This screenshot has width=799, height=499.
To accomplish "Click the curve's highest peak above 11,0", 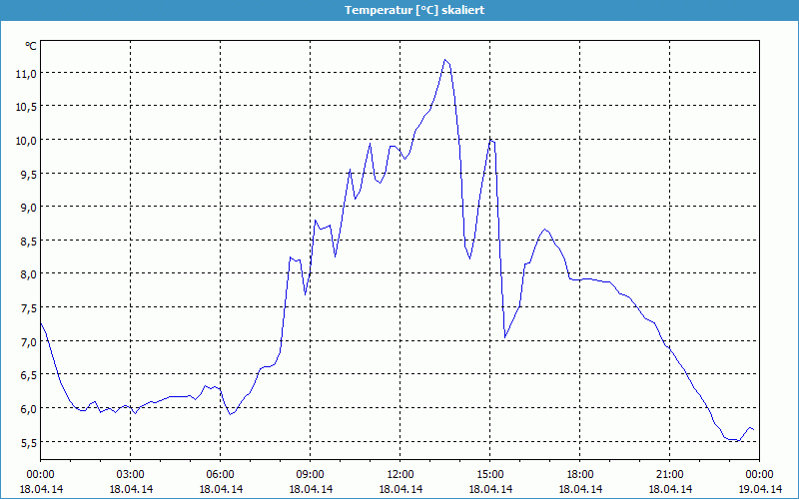I will (445, 60).
